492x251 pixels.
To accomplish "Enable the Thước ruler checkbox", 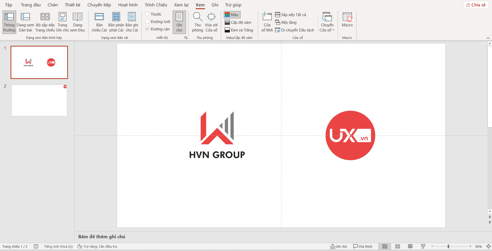I will [x=147, y=14].
